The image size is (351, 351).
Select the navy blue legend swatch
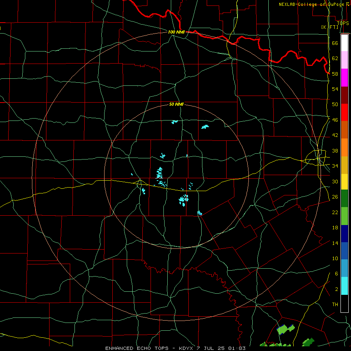coord(344,234)
